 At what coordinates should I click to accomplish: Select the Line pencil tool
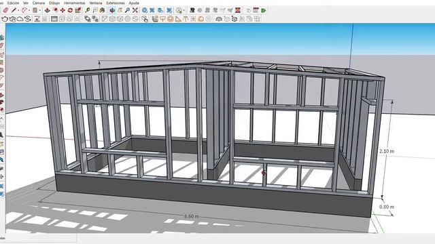(14, 11)
